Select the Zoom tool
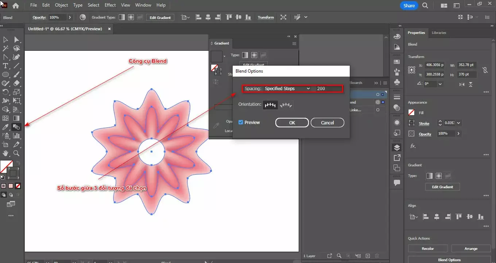Image resolution: width=496 pixels, height=263 pixels. point(16,154)
